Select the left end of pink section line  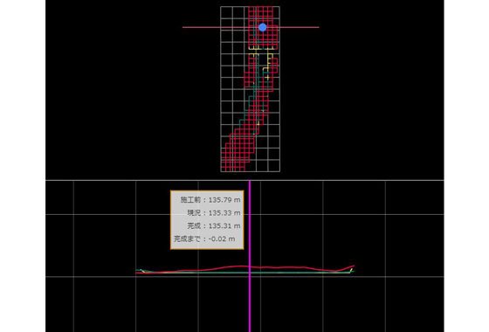click(x=183, y=27)
